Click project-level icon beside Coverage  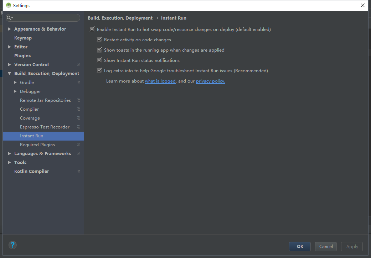click(x=78, y=118)
